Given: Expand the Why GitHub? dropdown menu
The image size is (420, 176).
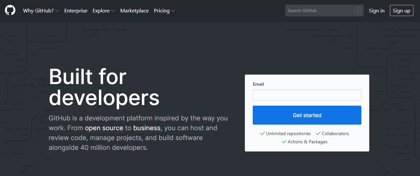Looking at the screenshot, I should (41, 11).
